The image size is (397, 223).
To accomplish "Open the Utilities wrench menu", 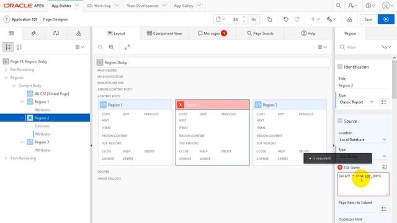I will pyautogui.click(x=331, y=19).
